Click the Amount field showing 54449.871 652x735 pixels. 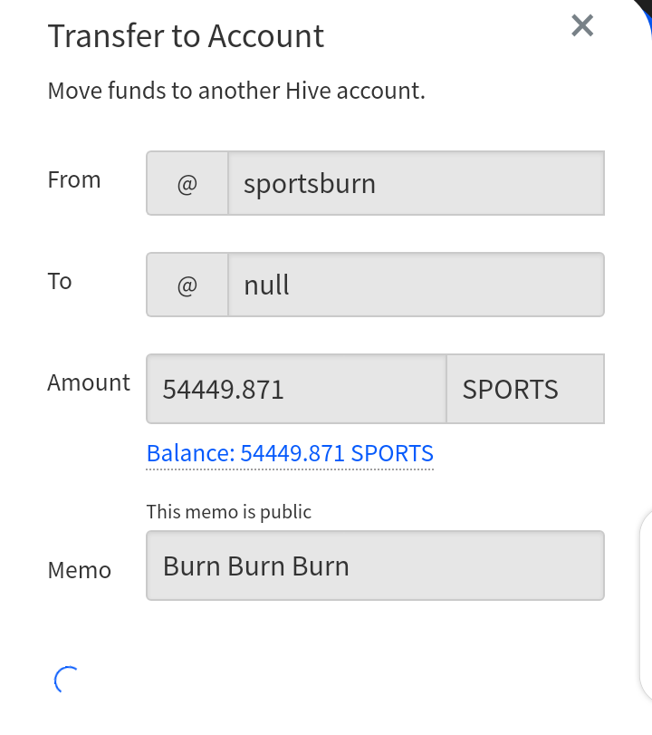coord(296,389)
